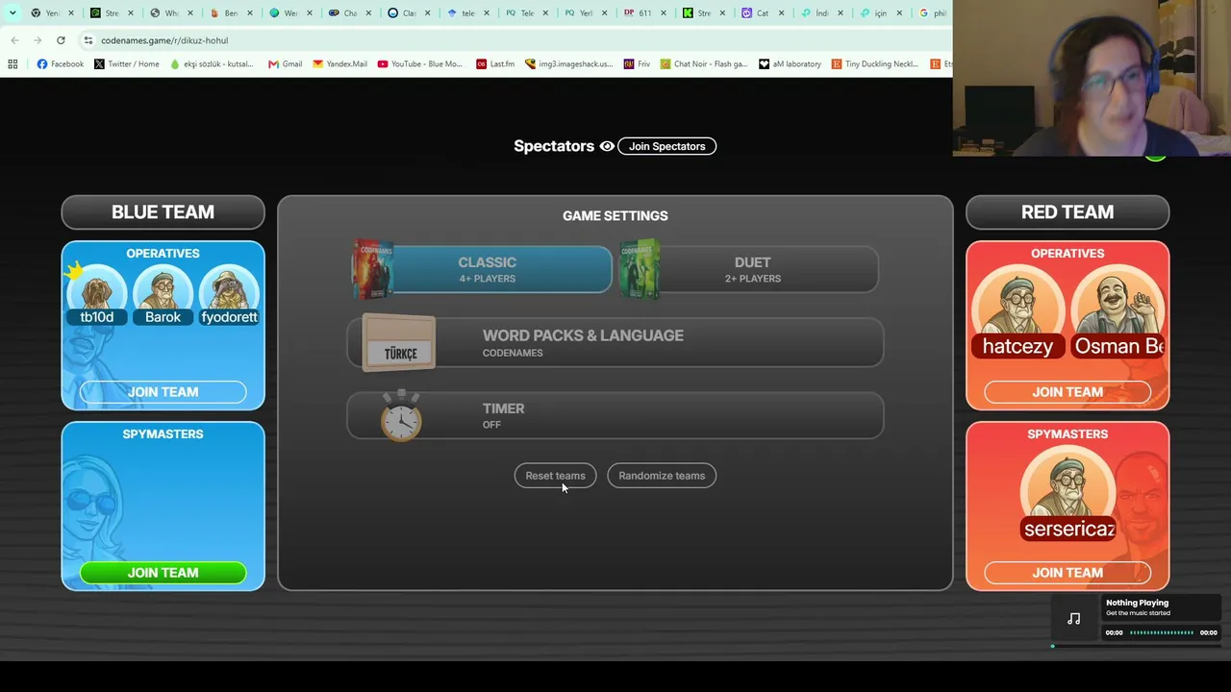
Task: Click Randomize teams button
Action: (662, 476)
